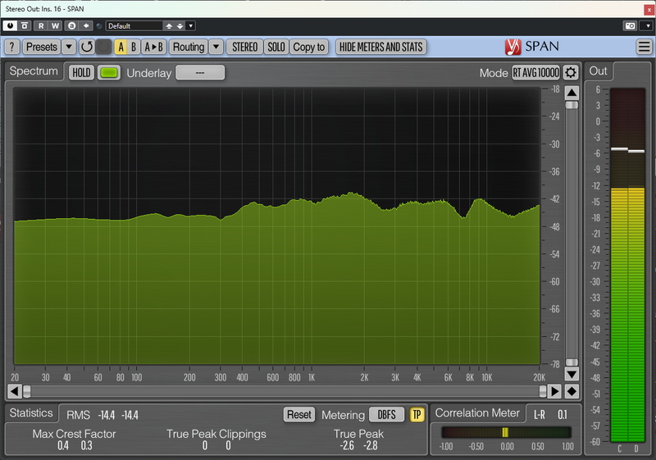Copy A to B with A▸B button

153,47
